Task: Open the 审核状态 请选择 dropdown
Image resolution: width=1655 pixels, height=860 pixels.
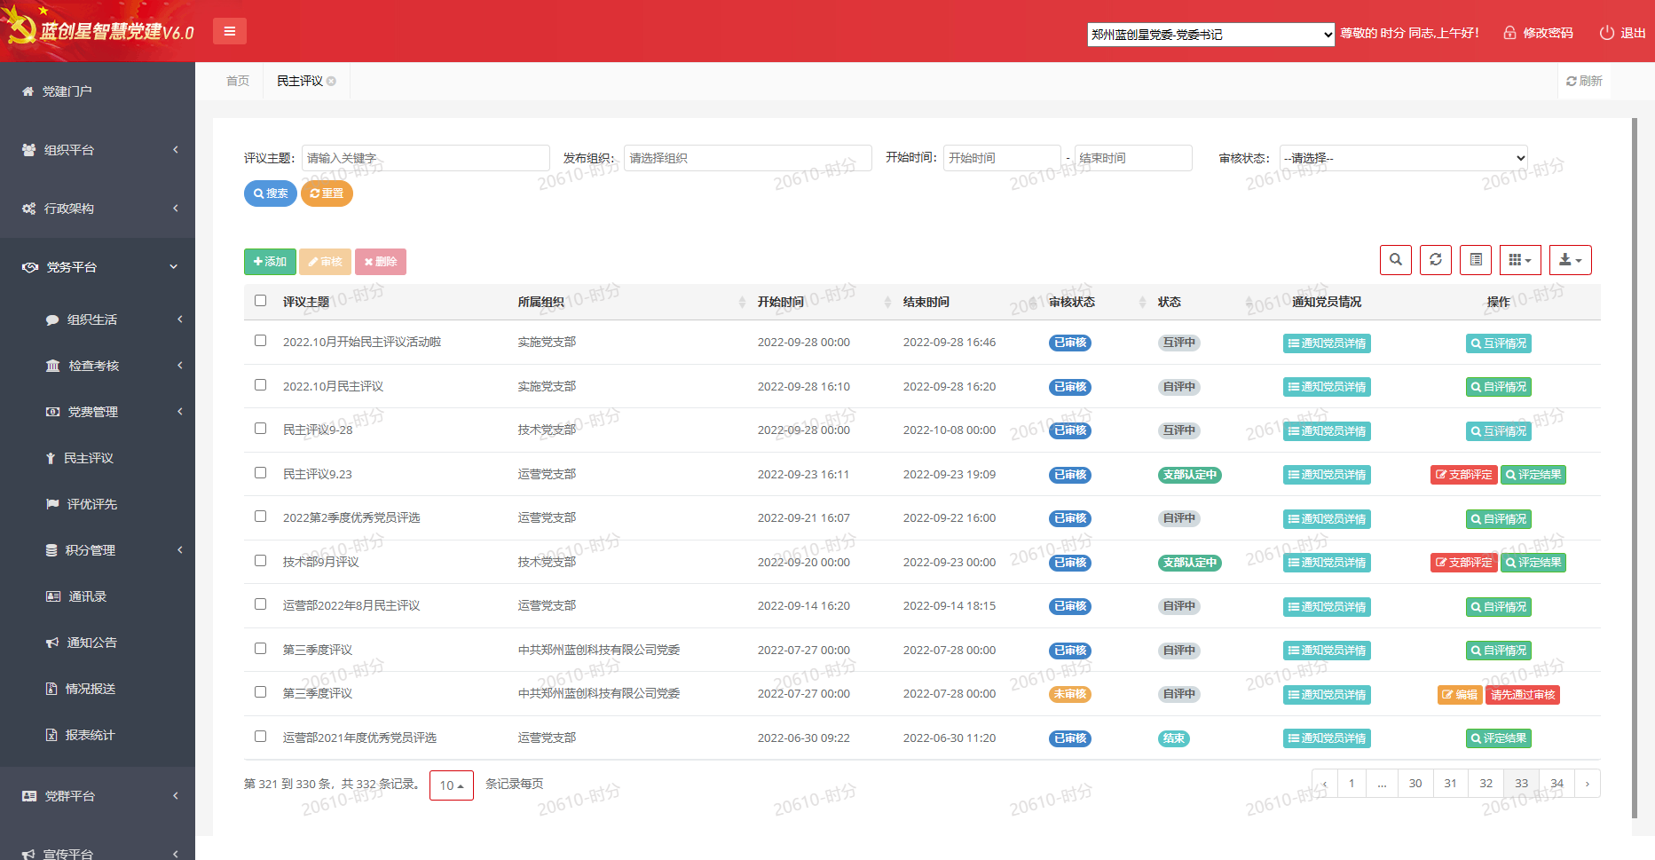Action: pyautogui.click(x=1403, y=158)
